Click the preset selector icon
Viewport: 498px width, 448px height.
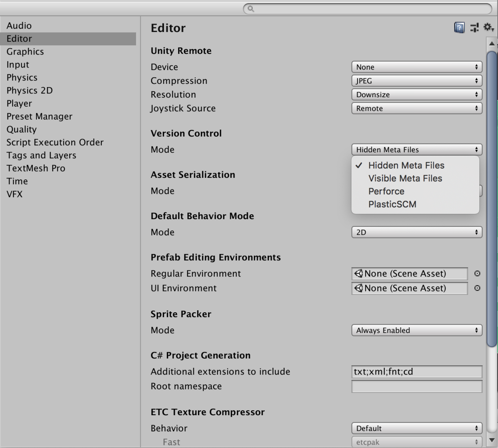(474, 27)
